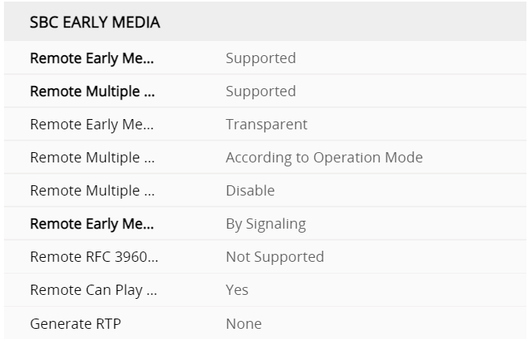Click the Remote Can Play ... parameter label
Screen dimensions: 528x343
point(93,290)
